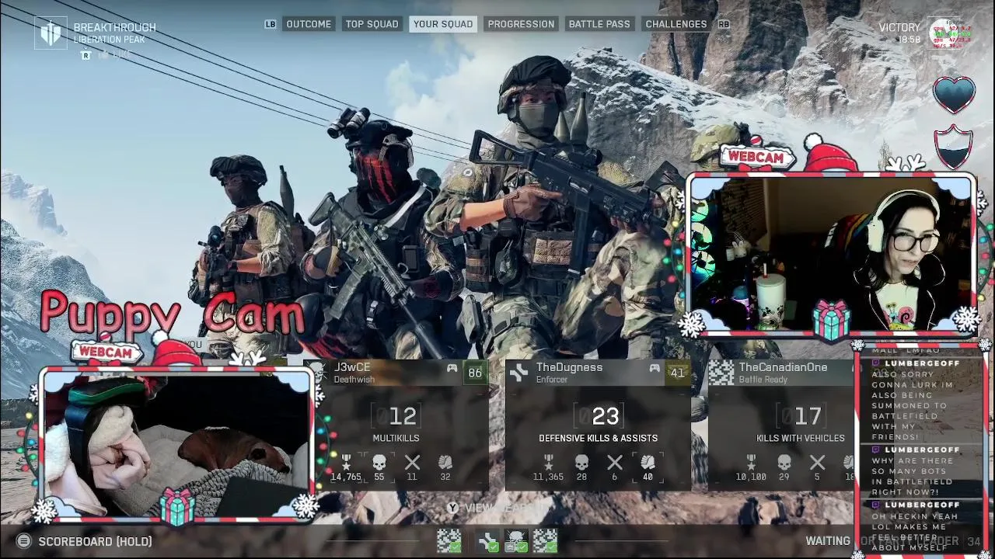This screenshot has width=995, height=559.
Task: Click TheCanadianOne's skull kills icon
Action: click(784, 463)
